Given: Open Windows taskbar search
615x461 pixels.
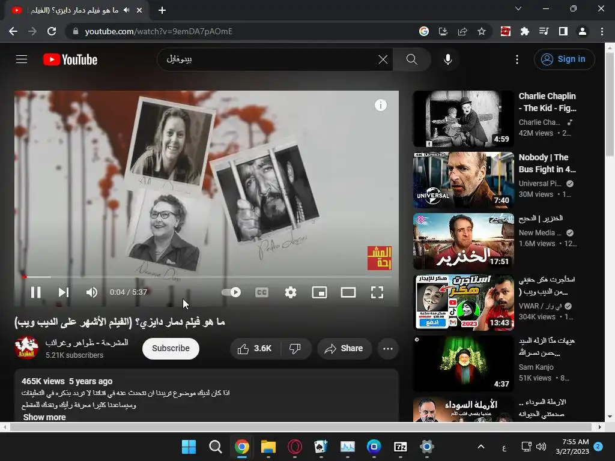Looking at the screenshot, I should [216, 447].
